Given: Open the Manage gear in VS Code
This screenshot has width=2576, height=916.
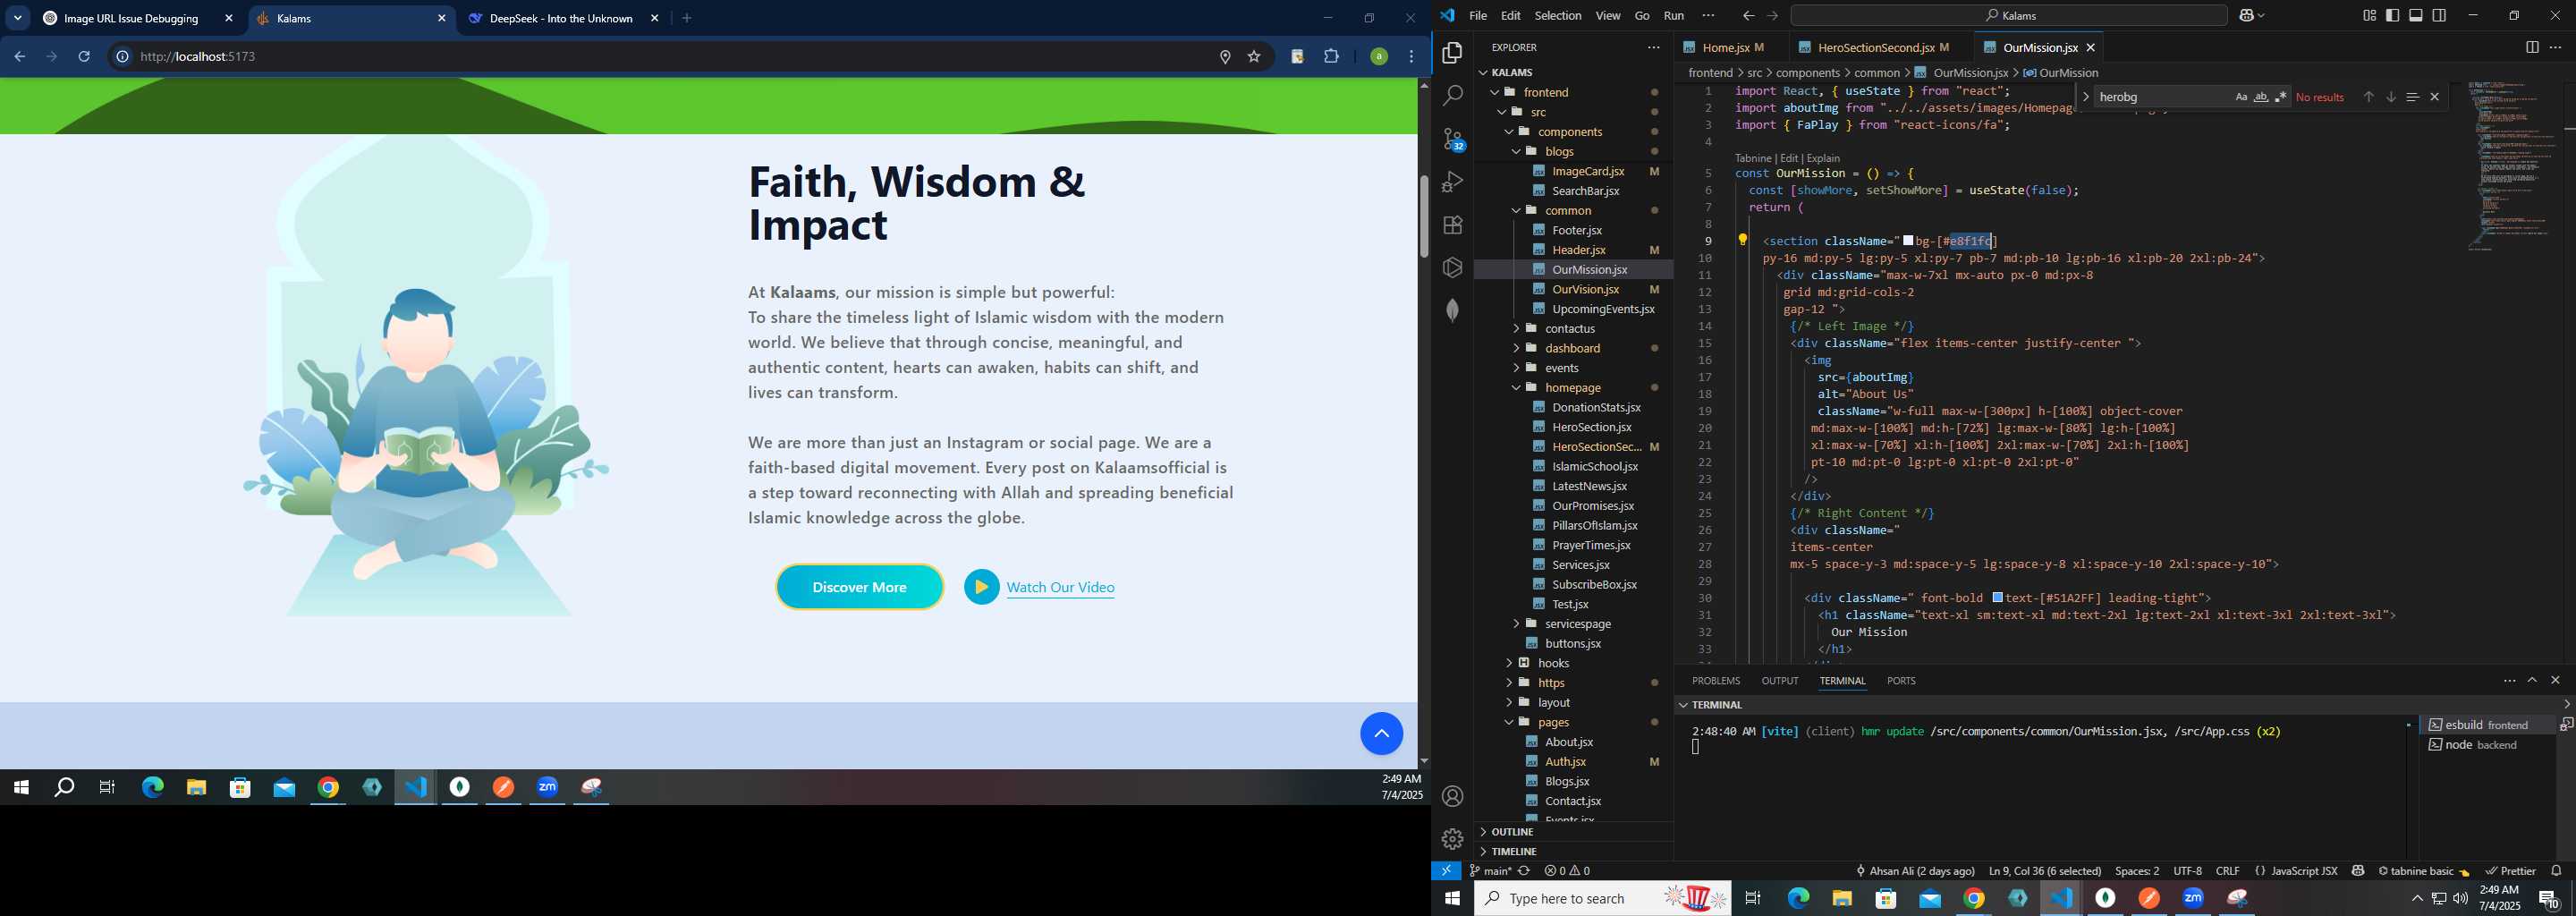Looking at the screenshot, I should pos(1452,839).
